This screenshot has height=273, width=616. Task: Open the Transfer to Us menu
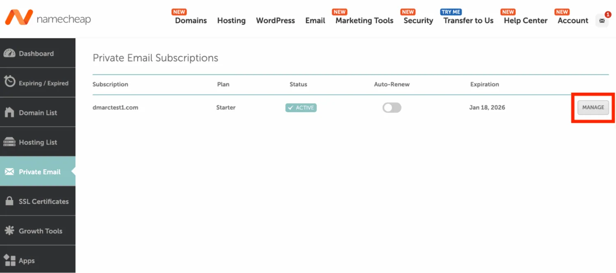pyautogui.click(x=469, y=21)
